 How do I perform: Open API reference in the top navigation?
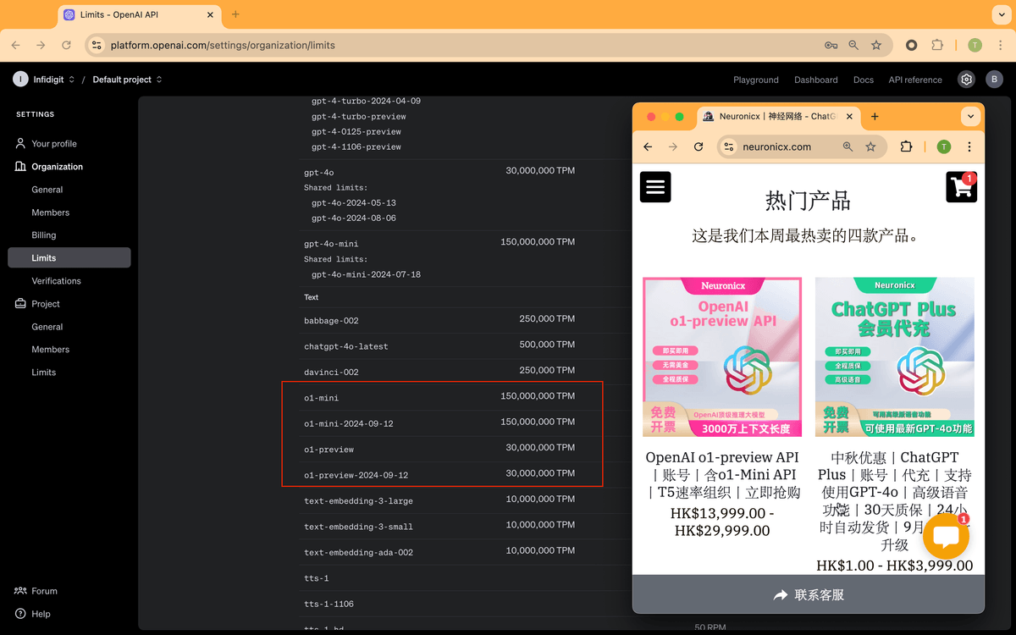pos(915,80)
